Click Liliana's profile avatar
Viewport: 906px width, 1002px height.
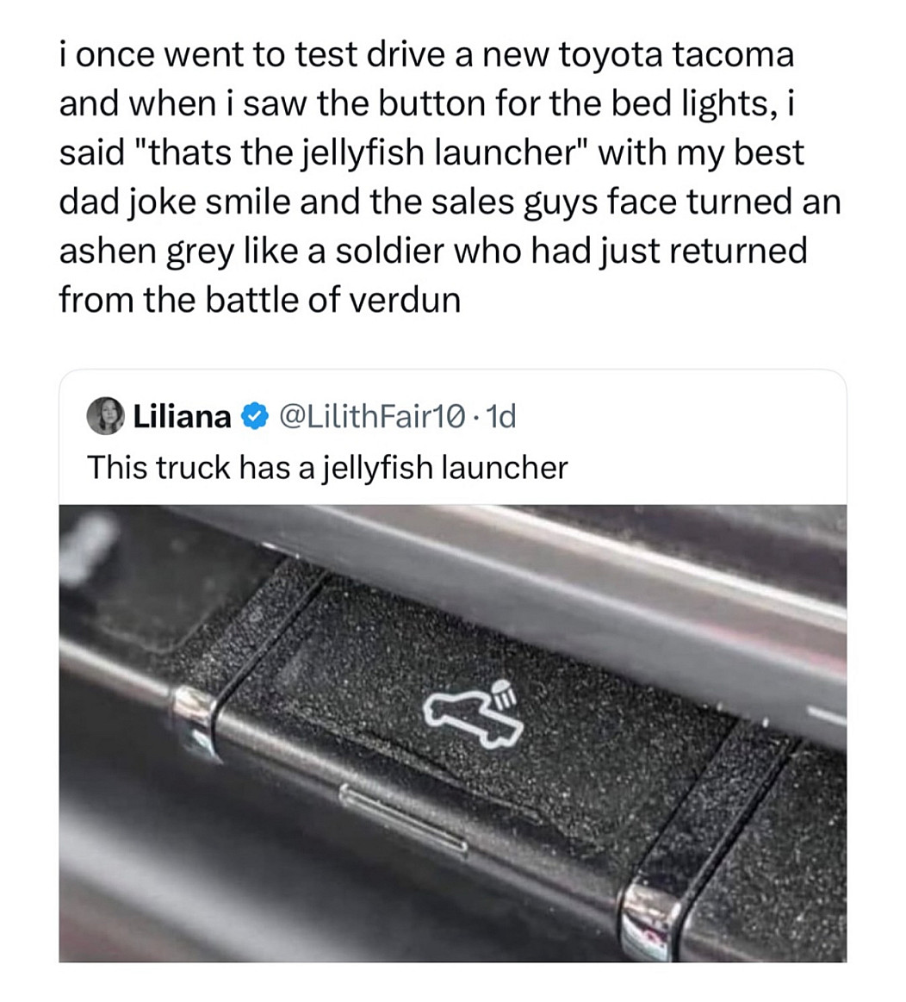[x=109, y=417]
